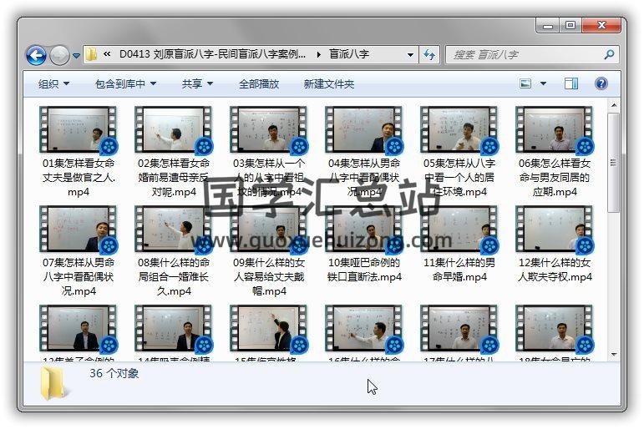644x429 pixels.
Task: Open the 包含到库中 dropdown menu
Action: 125,84
